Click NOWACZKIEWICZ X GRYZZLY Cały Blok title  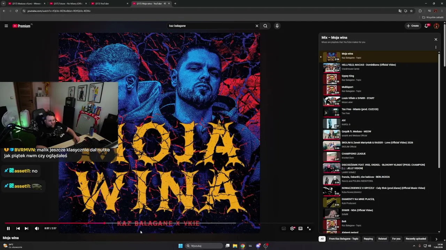(383, 188)
